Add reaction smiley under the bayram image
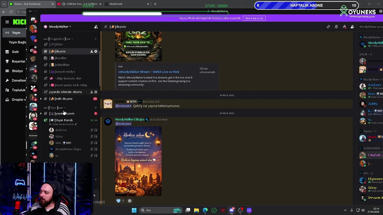This screenshot has width=383, height=215. point(130,201)
